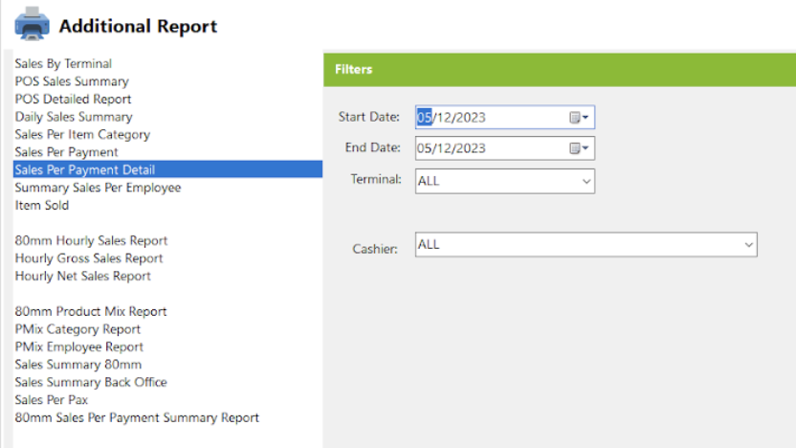The image size is (796, 448).
Task: Open the End Date calendar picker
Action: pyautogui.click(x=578, y=148)
